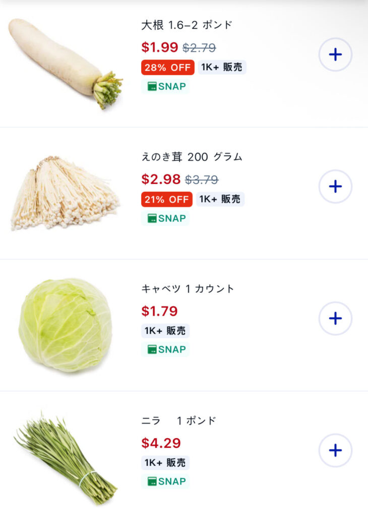Tap the 28% OFF discount badge
This screenshot has width=368, height=517.
168,68
